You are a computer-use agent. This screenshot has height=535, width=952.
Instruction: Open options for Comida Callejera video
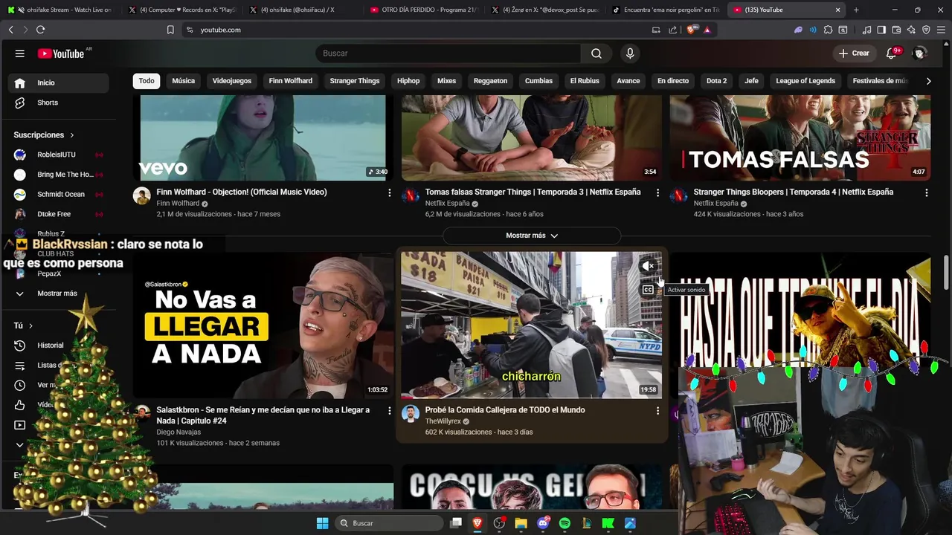(657, 410)
